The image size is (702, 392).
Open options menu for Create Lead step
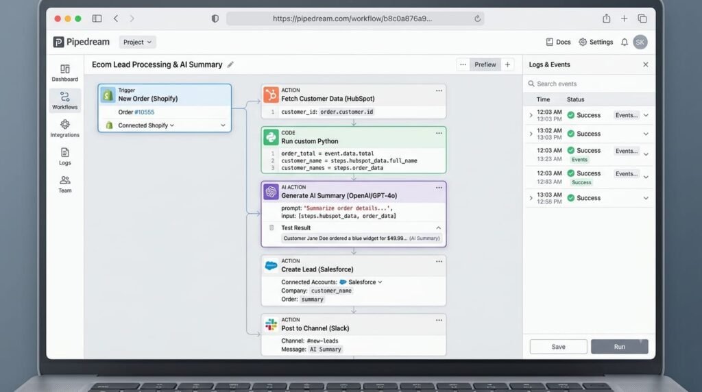[x=439, y=262]
